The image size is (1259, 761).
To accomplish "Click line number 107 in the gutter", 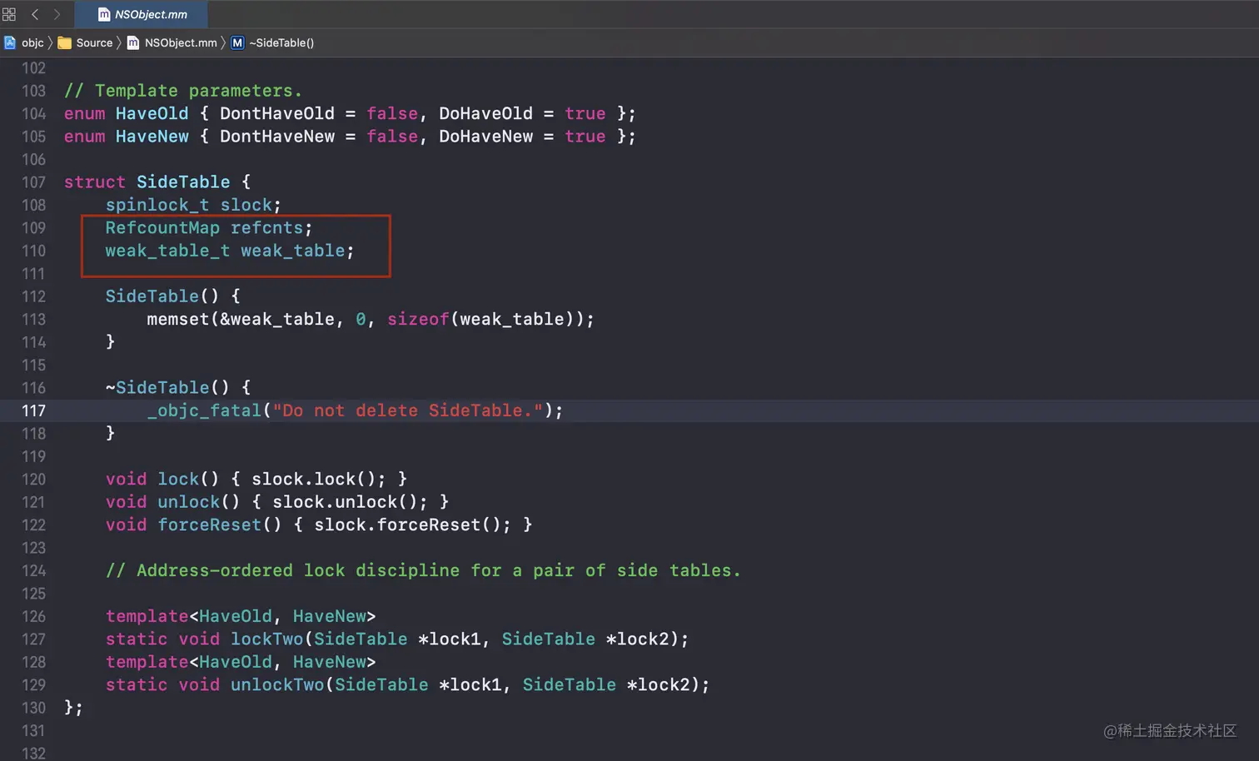I will [x=34, y=182].
